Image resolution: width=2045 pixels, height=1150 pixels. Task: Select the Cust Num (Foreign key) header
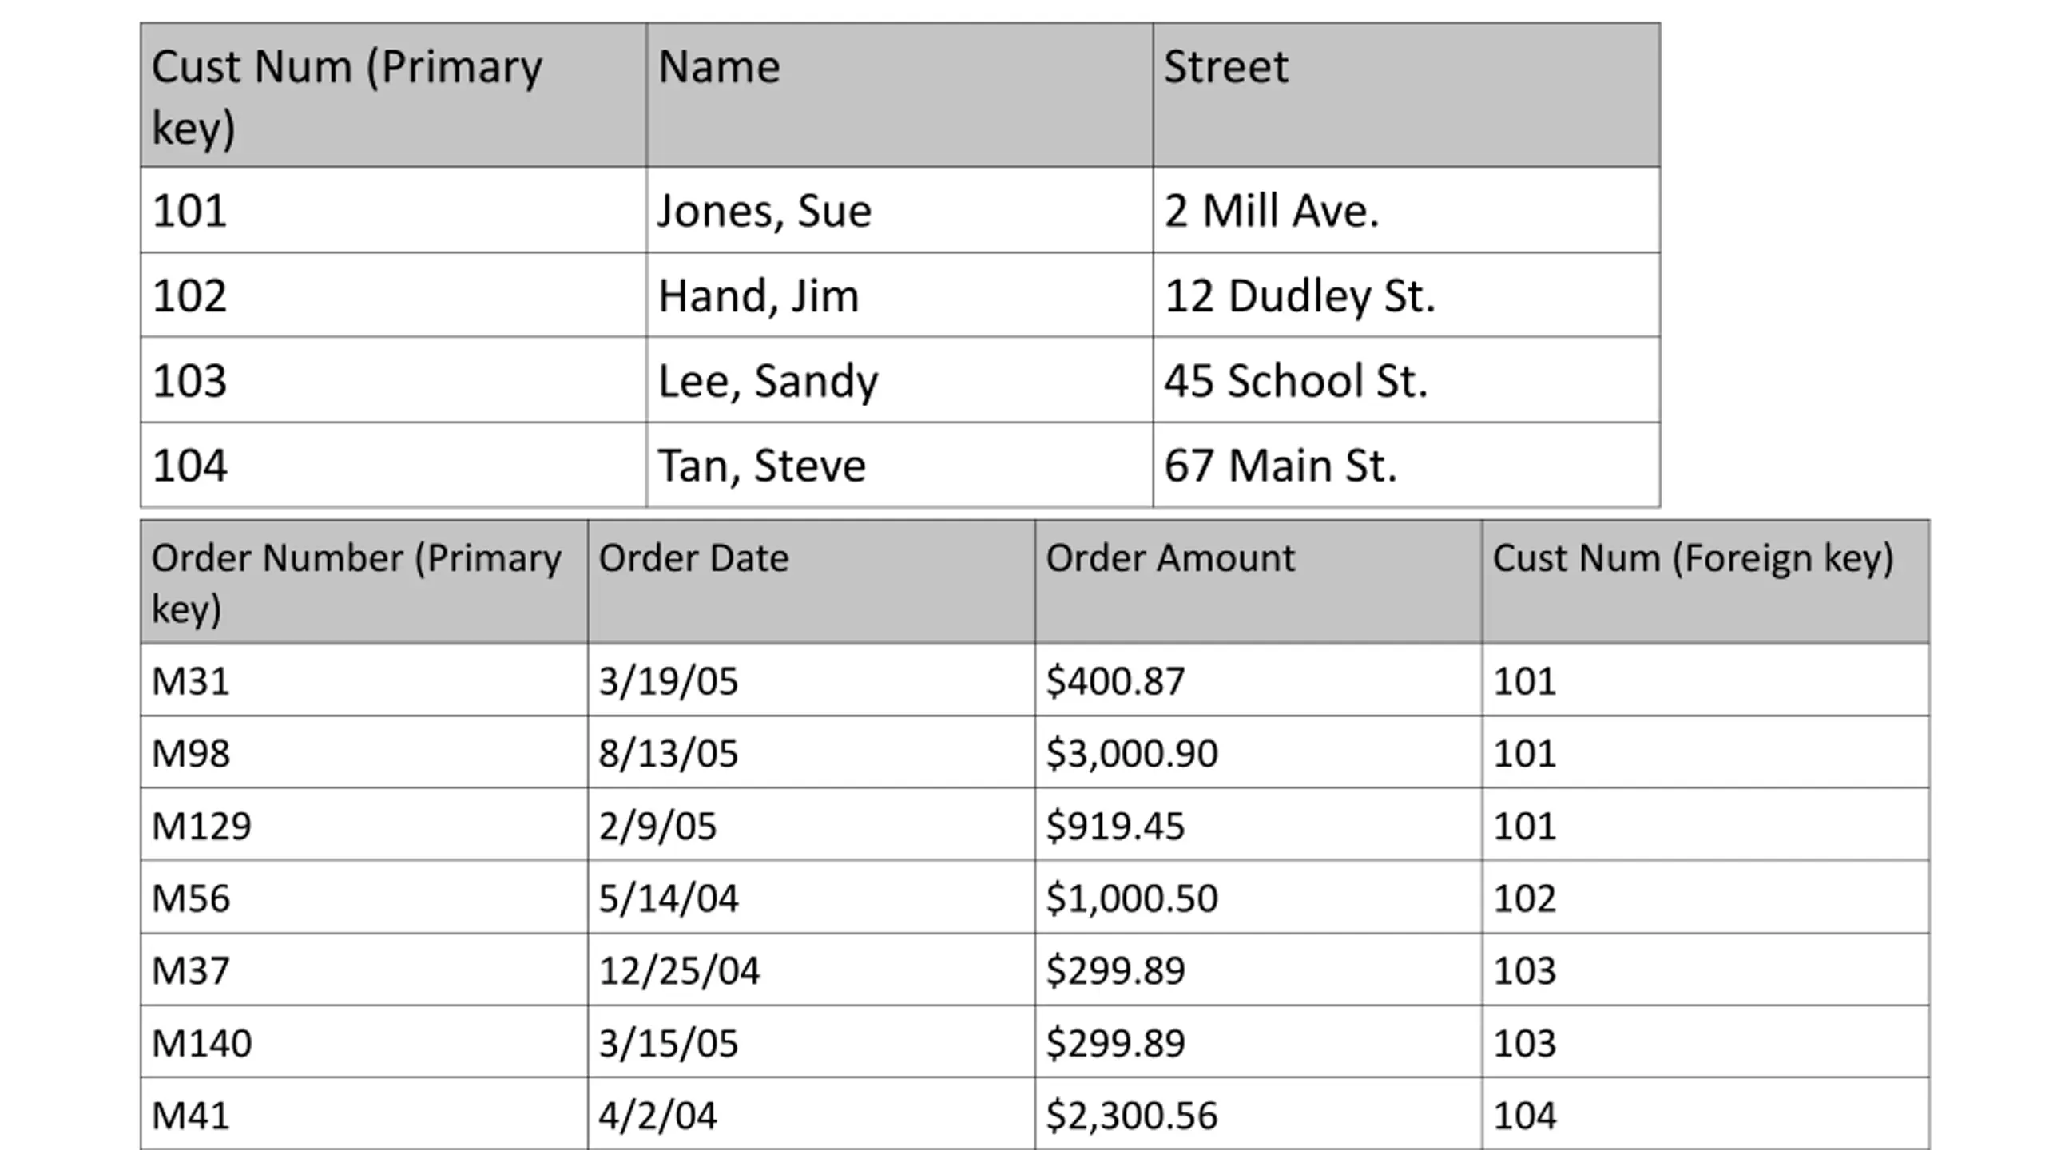coord(1706,582)
